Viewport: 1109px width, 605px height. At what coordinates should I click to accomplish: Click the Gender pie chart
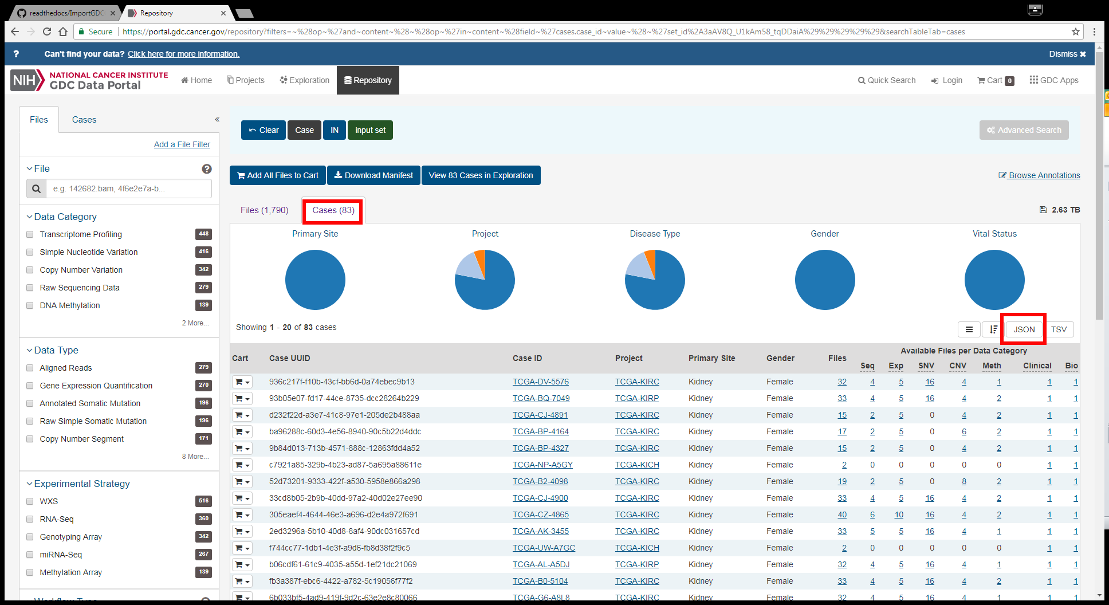tap(825, 280)
